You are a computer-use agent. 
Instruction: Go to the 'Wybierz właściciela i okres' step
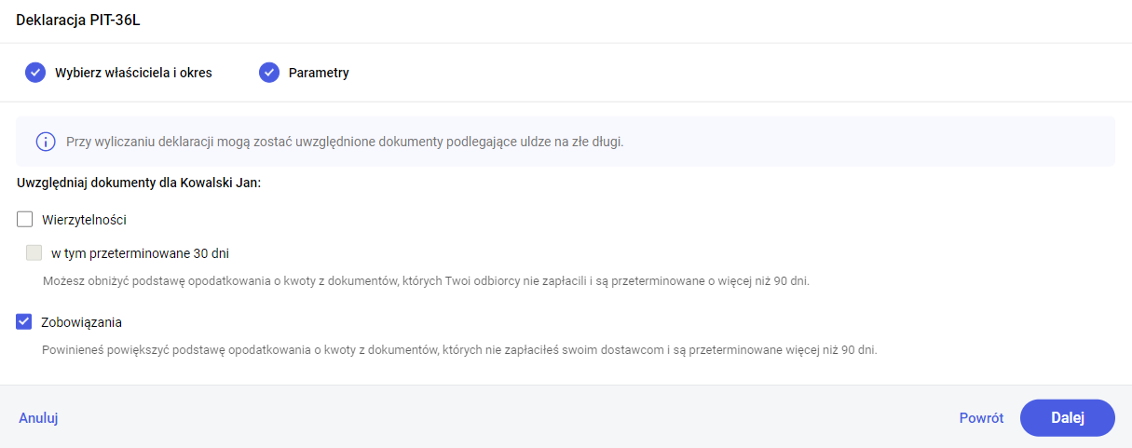[133, 73]
